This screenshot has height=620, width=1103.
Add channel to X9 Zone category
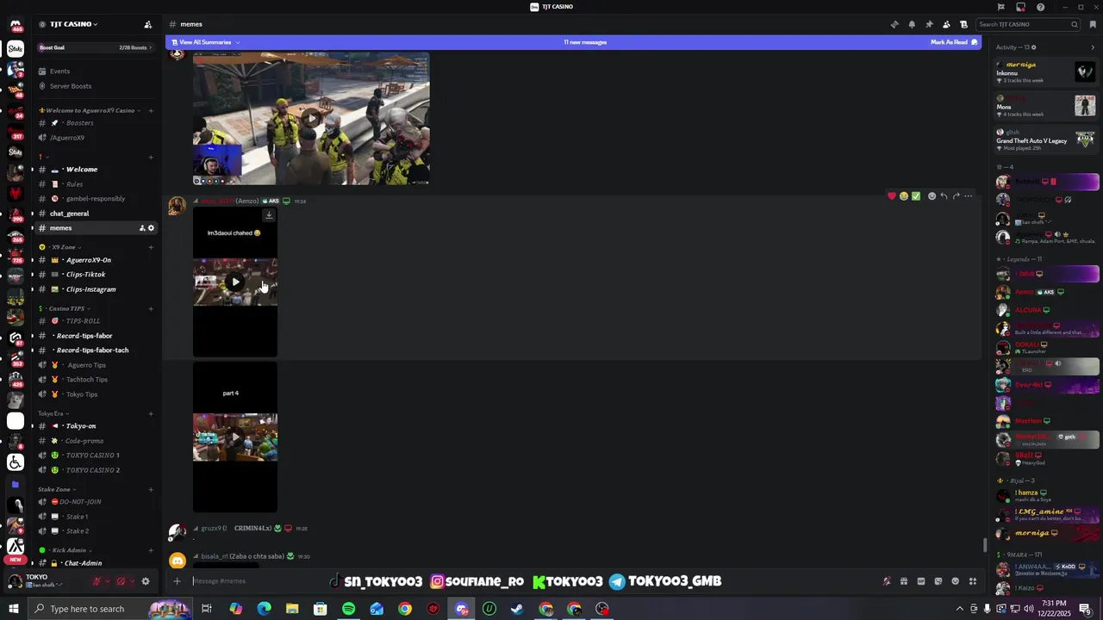coord(151,247)
